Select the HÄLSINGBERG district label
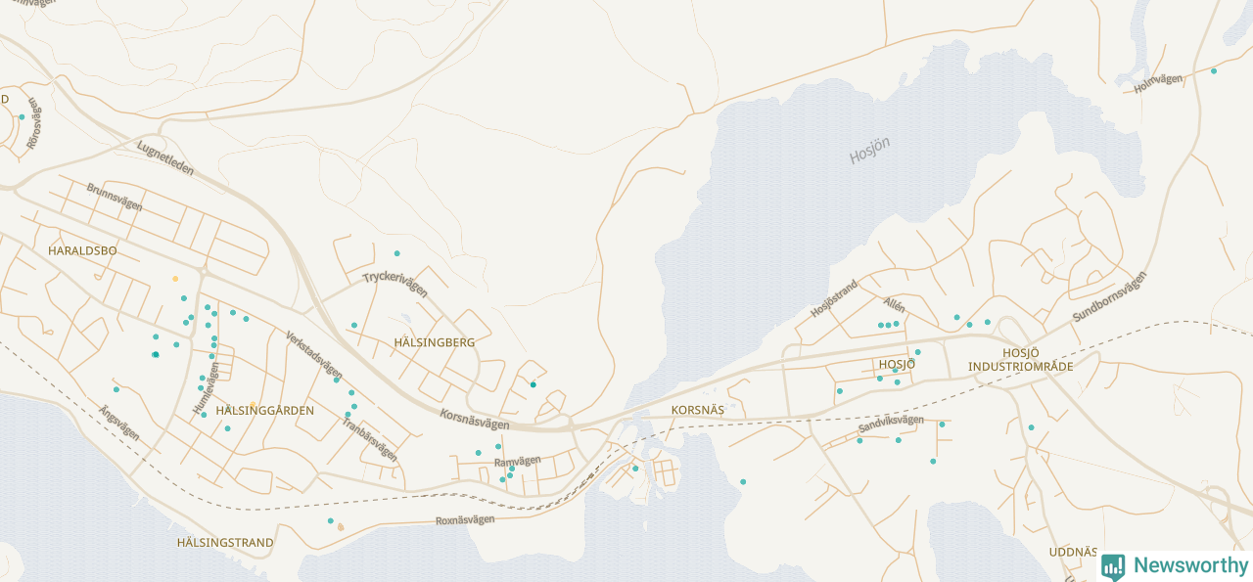The width and height of the screenshot is (1253, 582). 434,342
